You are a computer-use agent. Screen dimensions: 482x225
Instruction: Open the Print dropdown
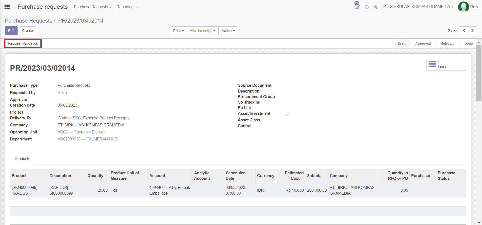pyautogui.click(x=178, y=31)
